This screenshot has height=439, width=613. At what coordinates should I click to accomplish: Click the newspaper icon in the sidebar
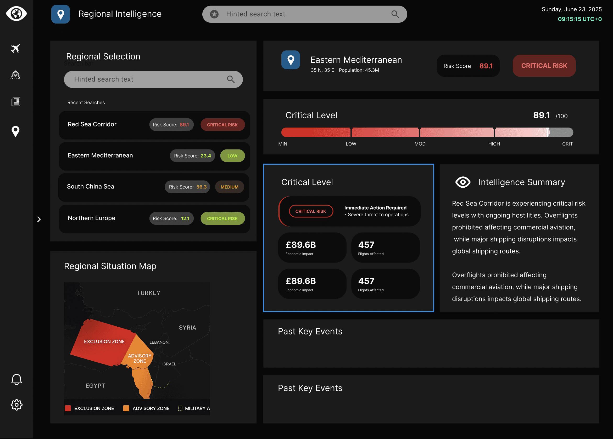point(16,101)
